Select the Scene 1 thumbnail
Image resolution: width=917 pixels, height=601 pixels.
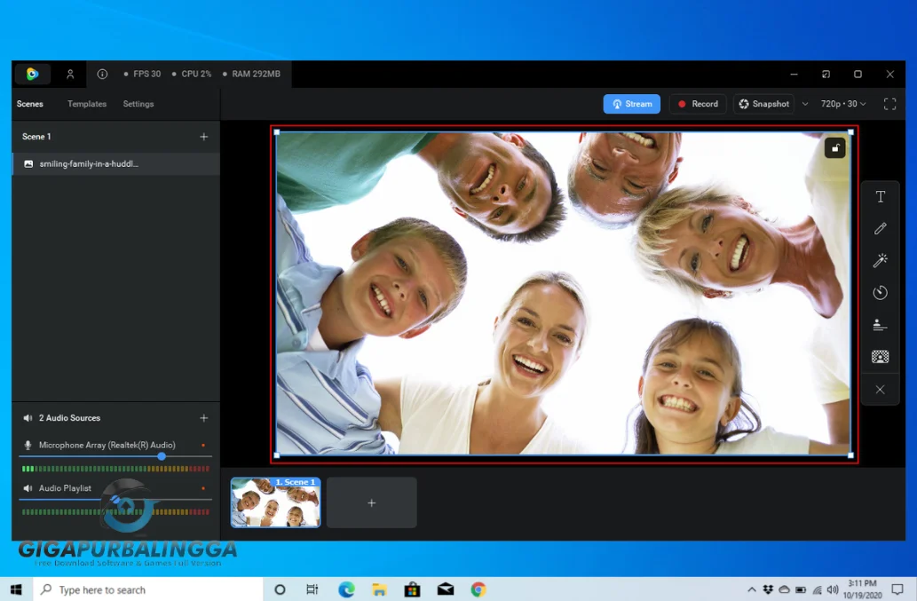[275, 503]
